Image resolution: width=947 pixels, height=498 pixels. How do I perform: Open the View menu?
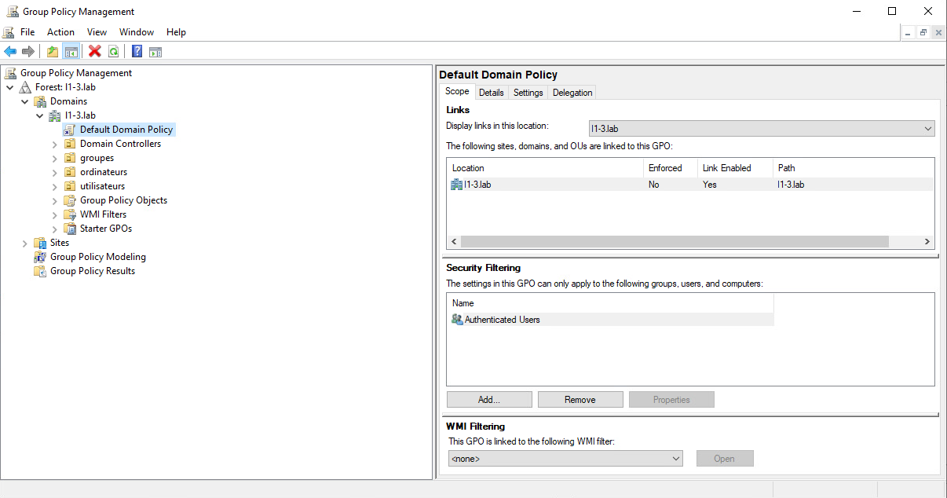97,32
